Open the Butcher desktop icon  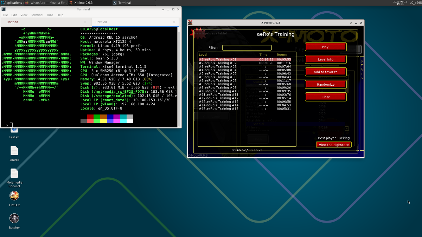point(14,218)
